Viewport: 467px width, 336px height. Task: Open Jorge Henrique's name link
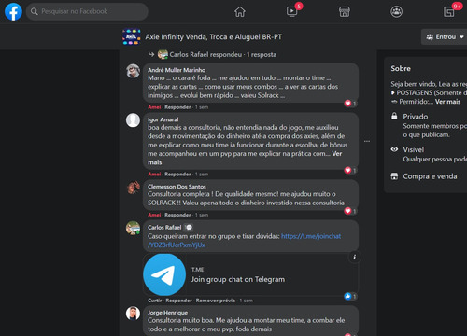tap(167, 313)
